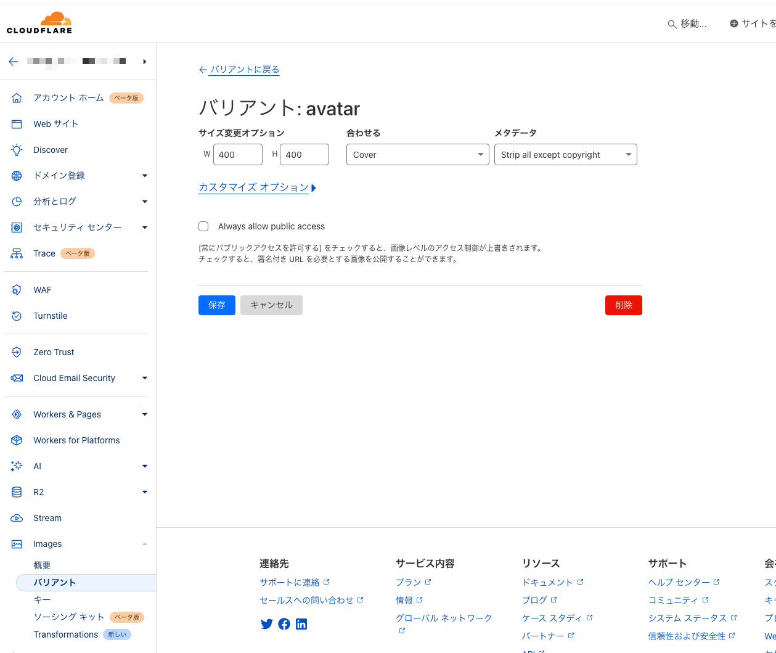
Task: Open the ブログ footer link
Action: point(539,600)
